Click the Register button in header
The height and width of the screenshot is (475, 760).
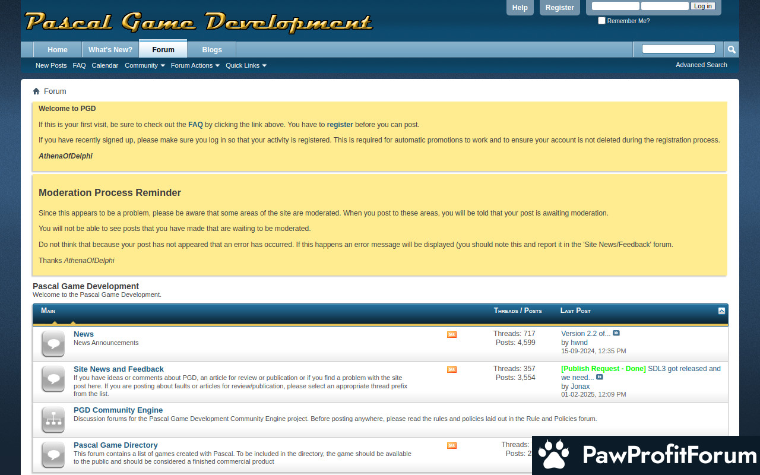click(560, 8)
